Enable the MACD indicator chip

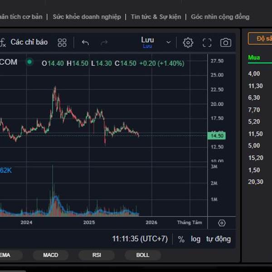click(50, 255)
